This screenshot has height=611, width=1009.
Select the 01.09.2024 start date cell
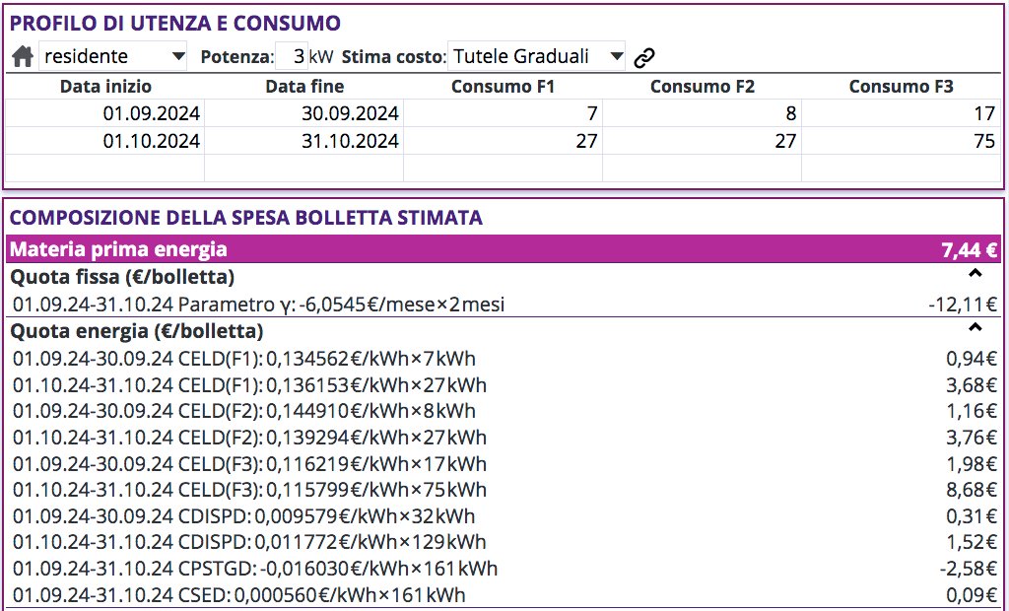coord(105,114)
